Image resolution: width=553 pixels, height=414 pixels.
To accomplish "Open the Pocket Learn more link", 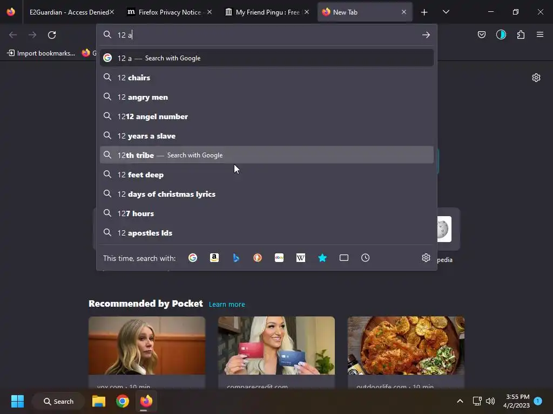I will tap(227, 304).
